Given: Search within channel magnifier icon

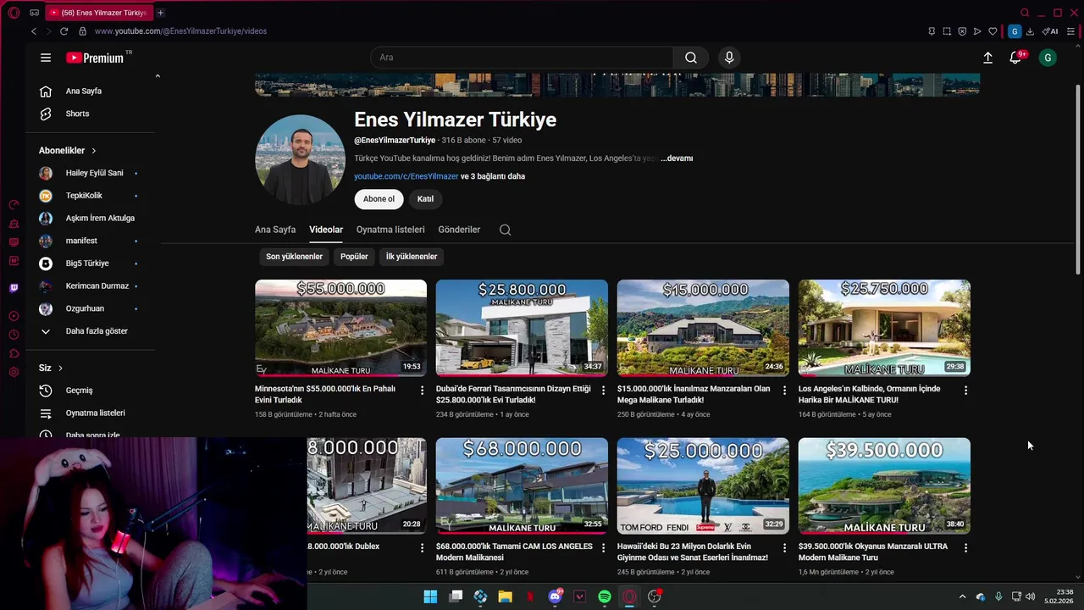Looking at the screenshot, I should pyautogui.click(x=506, y=230).
